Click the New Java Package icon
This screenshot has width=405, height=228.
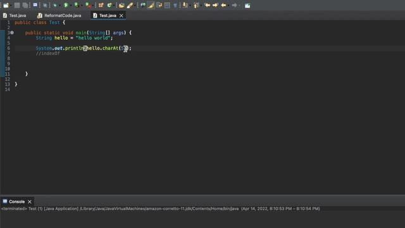(101, 5)
